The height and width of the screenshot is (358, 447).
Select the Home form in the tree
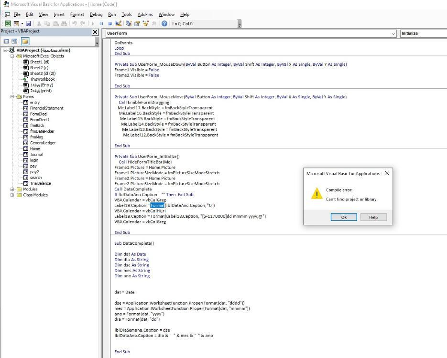coord(35,148)
